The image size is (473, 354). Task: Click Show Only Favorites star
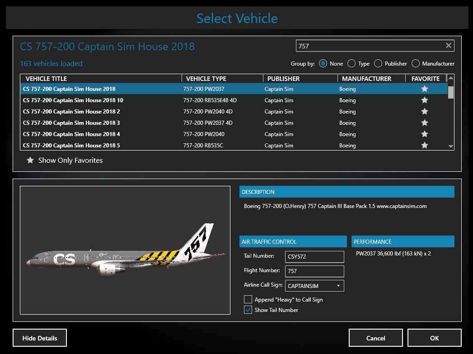point(30,160)
